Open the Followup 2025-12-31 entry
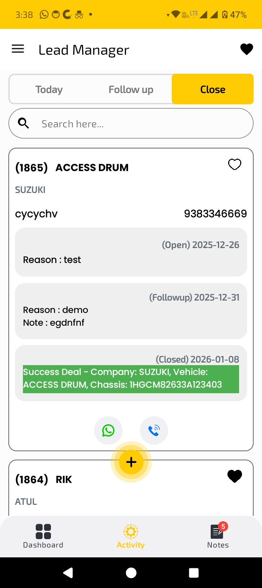This screenshot has width=262, height=588. pyautogui.click(x=131, y=311)
